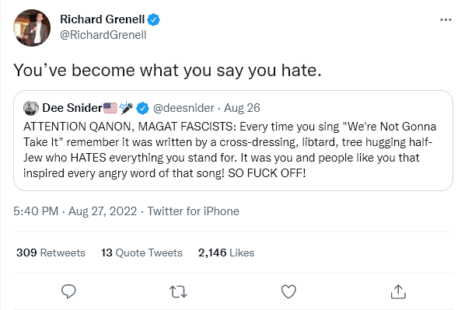
Task: Retweet using the retweet arrows icon
Action: click(178, 291)
